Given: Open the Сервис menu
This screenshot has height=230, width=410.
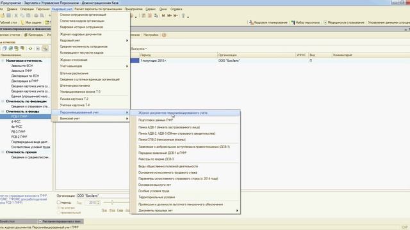Looking at the screenshot, I should (x=151, y=9).
